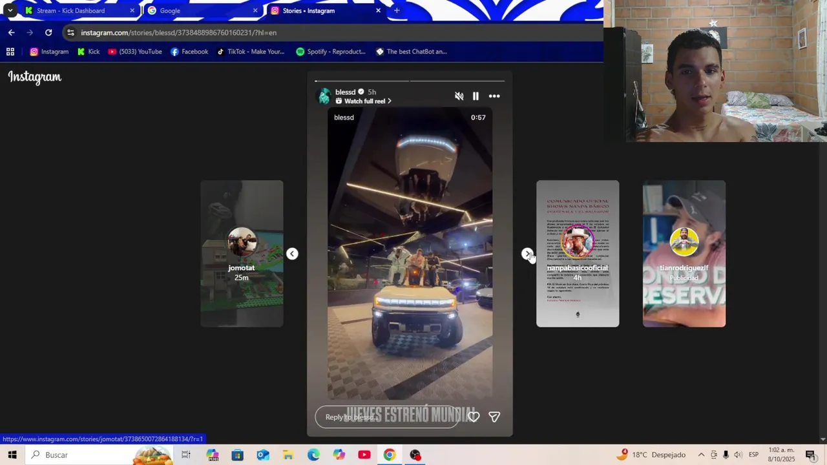Screen dimensions: 827x465
Task: Go back in browser history
Action: pyautogui.click(x=12, y=32)
